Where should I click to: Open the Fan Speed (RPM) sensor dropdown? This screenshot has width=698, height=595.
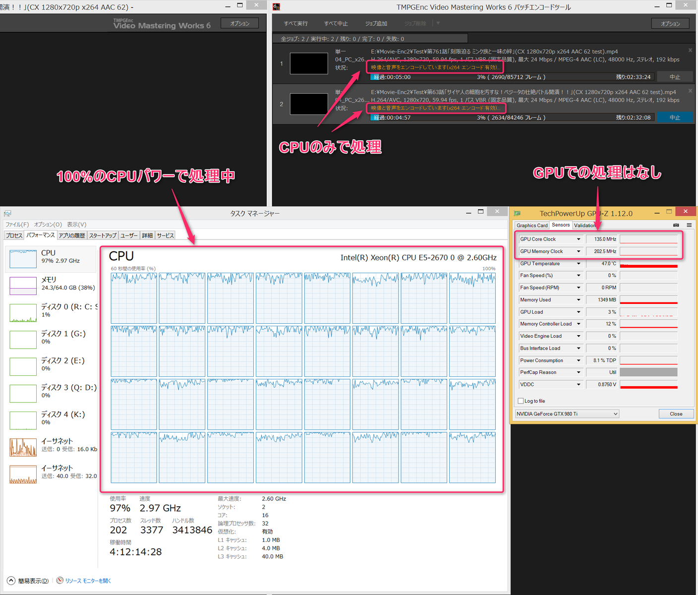click(x=578, y=288)
